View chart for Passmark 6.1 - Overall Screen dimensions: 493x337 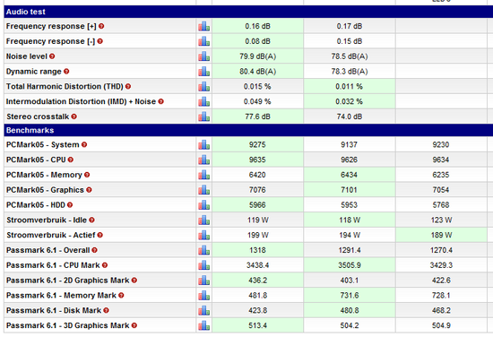click(203, 250)
